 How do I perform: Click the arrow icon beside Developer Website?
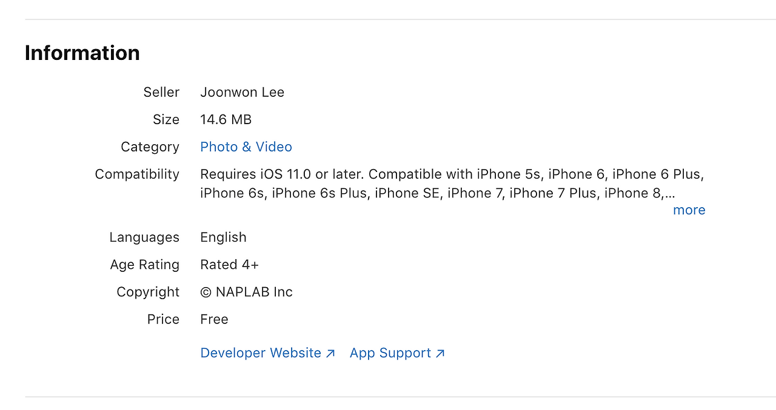click(330, 354)
